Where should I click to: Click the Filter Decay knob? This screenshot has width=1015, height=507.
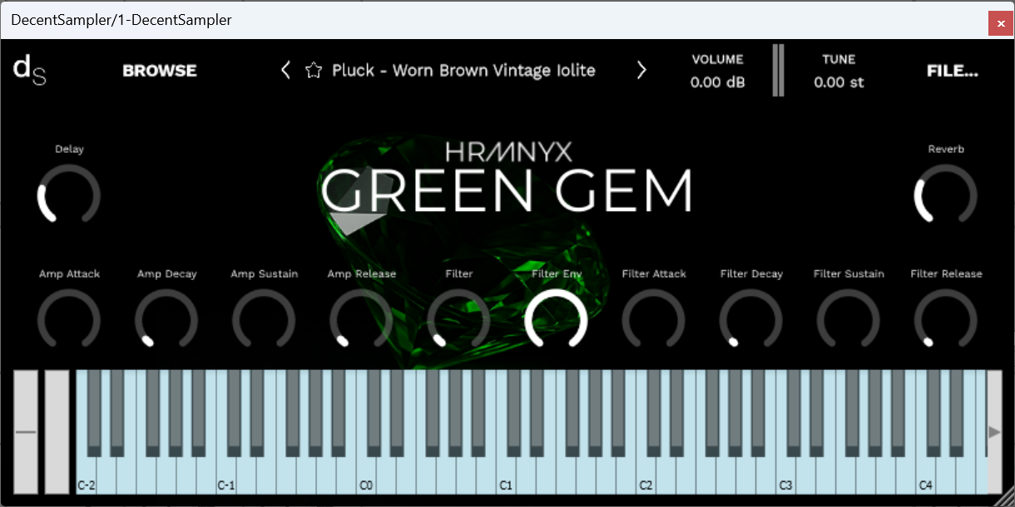[751, 320]
